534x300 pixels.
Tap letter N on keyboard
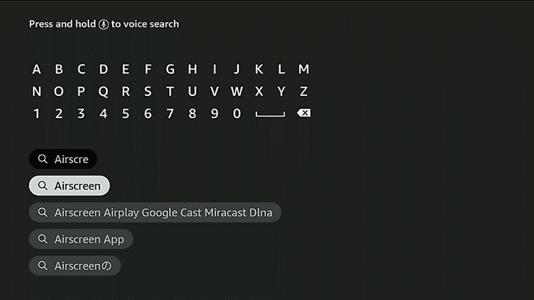point(37,91)
